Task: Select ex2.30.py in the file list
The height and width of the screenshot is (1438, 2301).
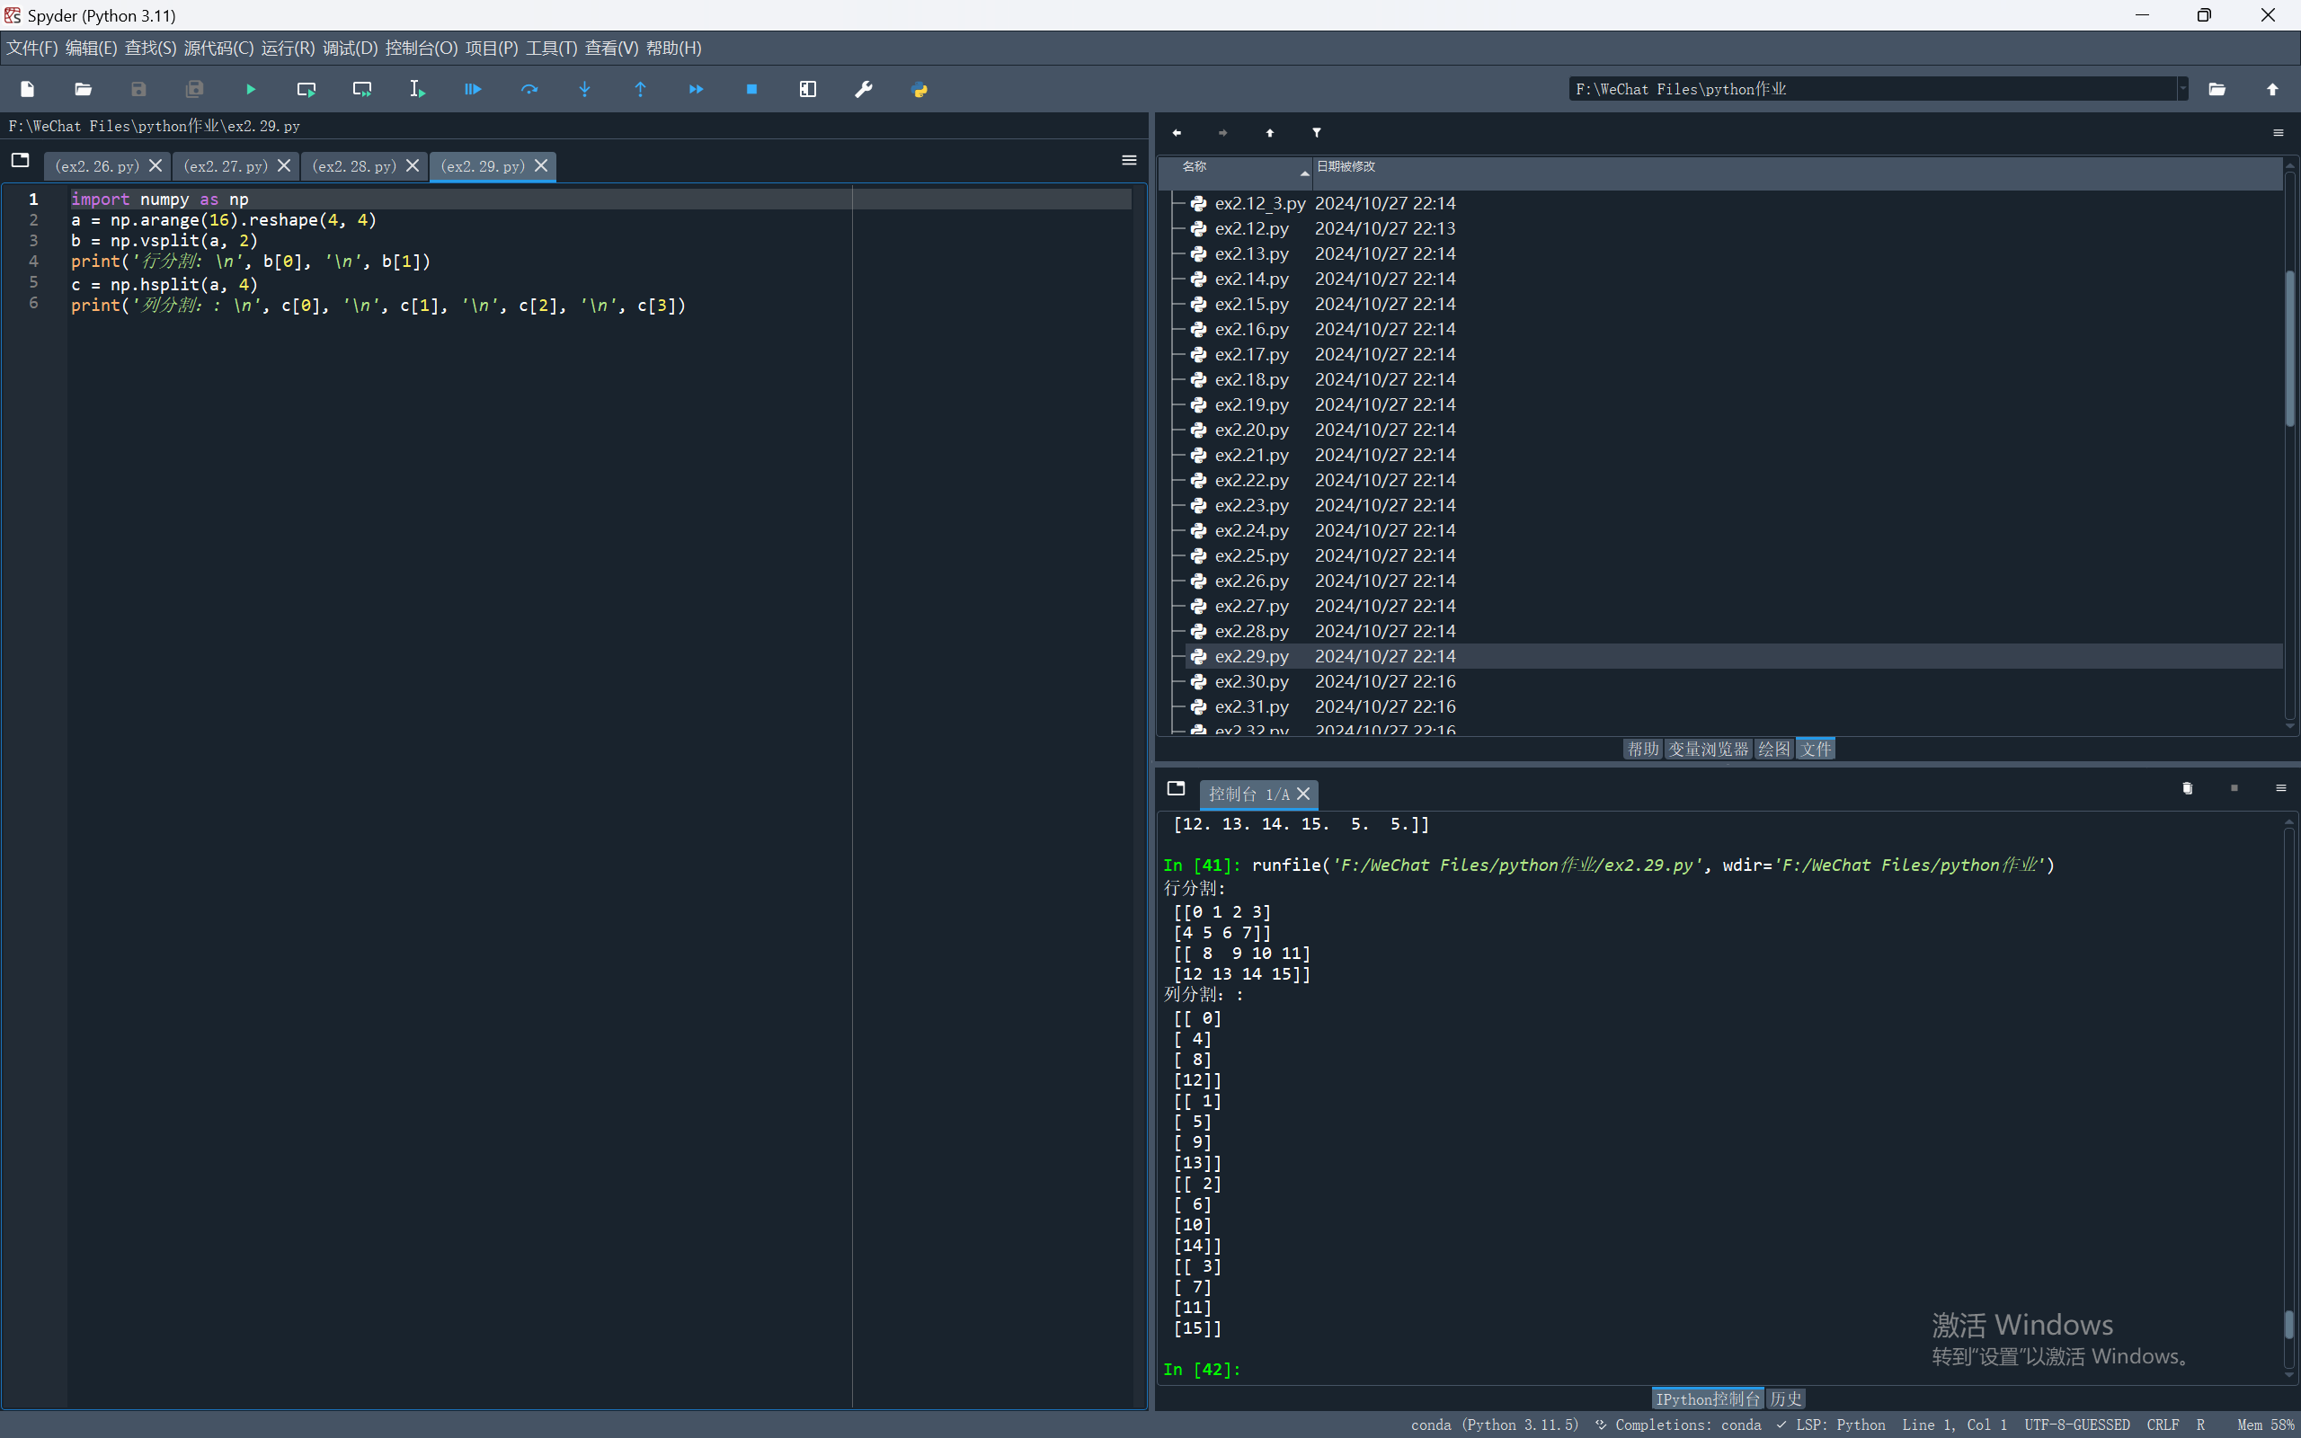Action: click(x=1251, y=682)
